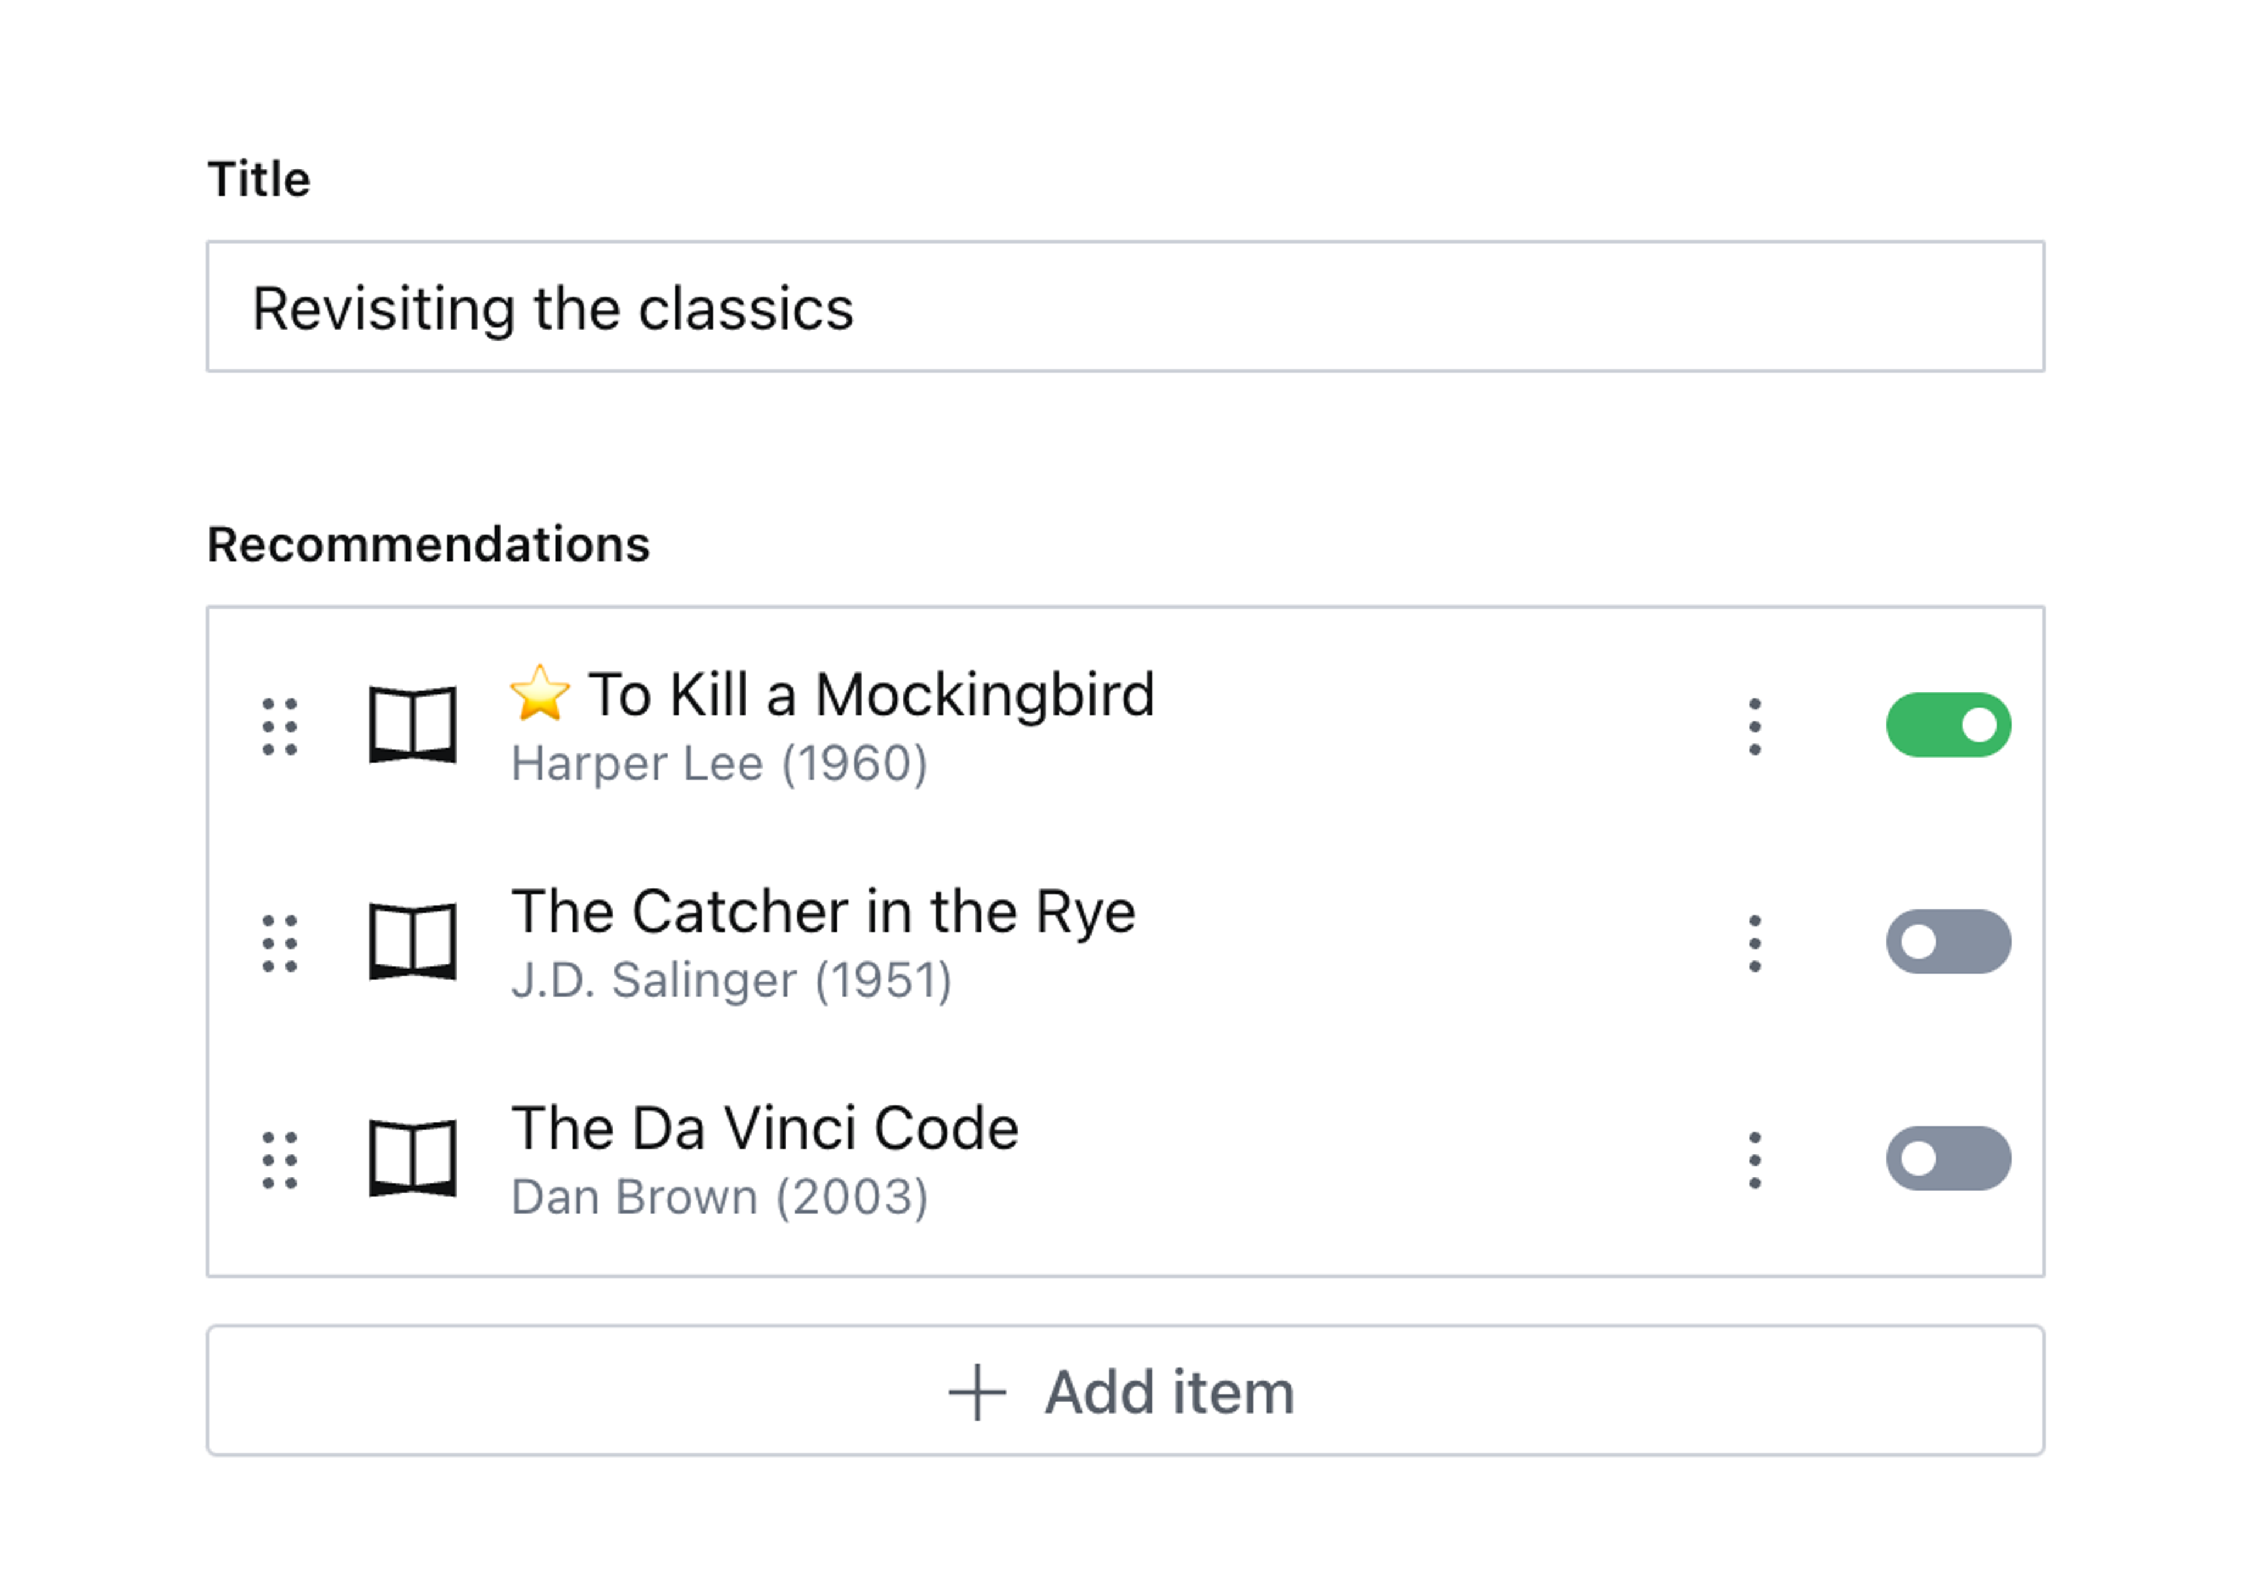Click the Harper Lee (1960) subtitle
This screenshot has width=2251, height=1586.
click(719, 763)
